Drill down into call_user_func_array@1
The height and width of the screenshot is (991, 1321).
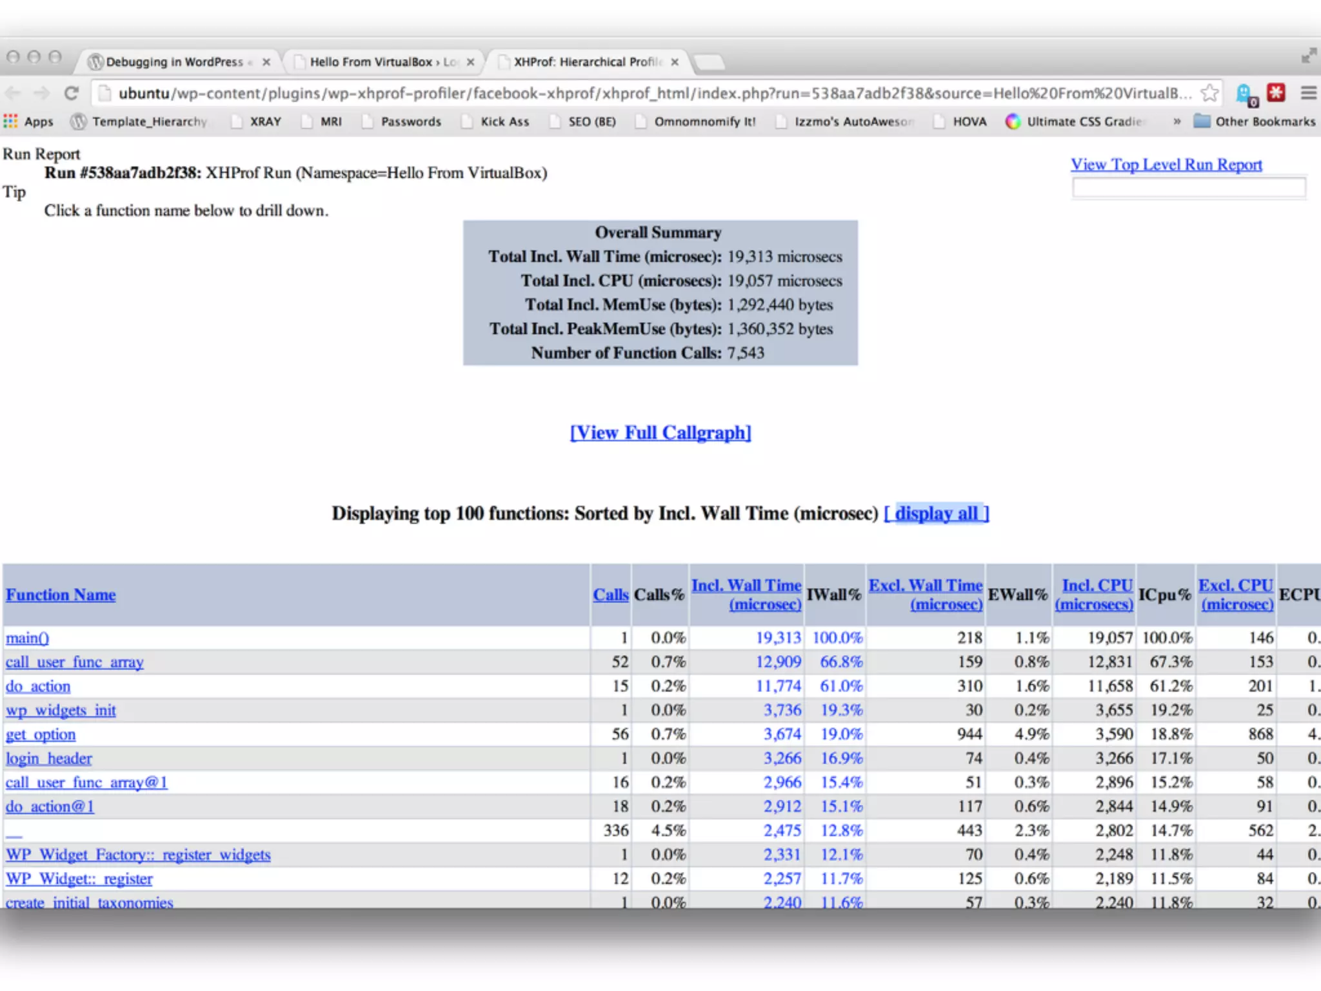(x=86, y=783)
